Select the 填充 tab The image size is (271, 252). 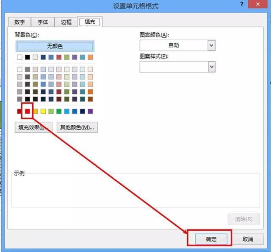(x=90, y=22)
